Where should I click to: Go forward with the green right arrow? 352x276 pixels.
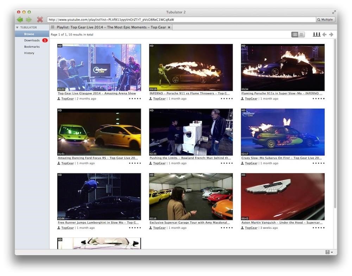29,19
